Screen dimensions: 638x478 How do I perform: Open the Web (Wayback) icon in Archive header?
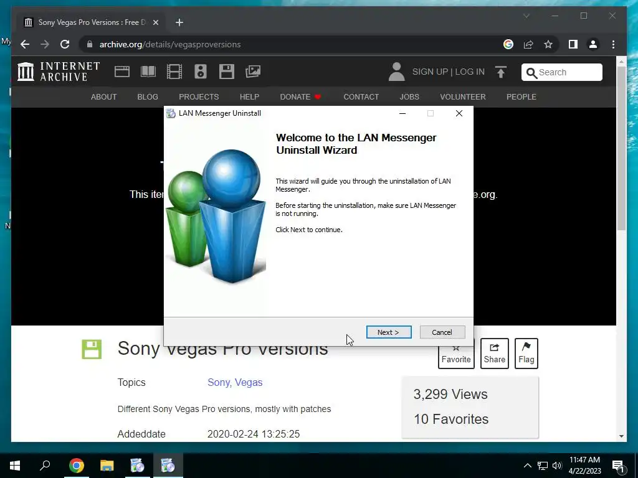(121, 72)
